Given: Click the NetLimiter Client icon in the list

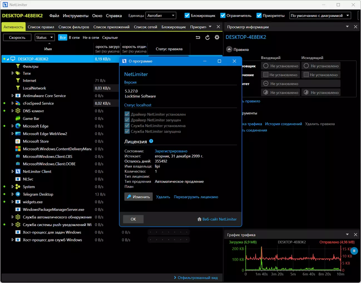Looking at the screenshot, I should [18, 171].
